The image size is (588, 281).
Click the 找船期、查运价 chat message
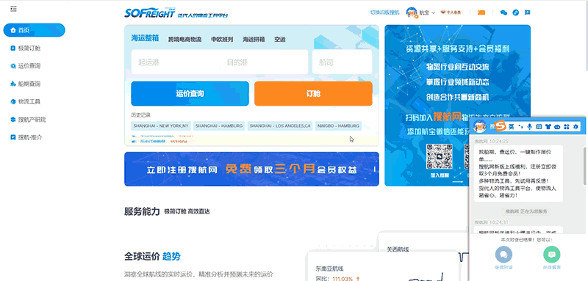click(518, 174)
